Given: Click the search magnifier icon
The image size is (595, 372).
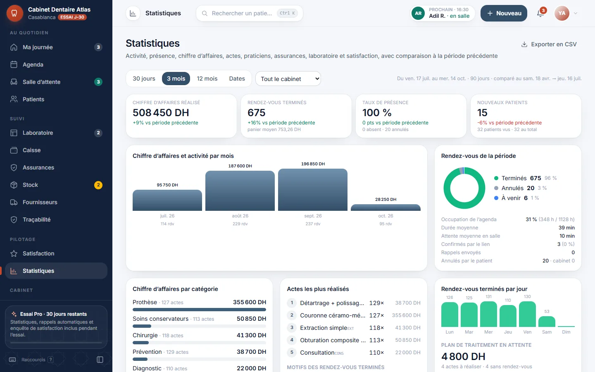Looking at the screenshot, I should [x=205, y=13].
